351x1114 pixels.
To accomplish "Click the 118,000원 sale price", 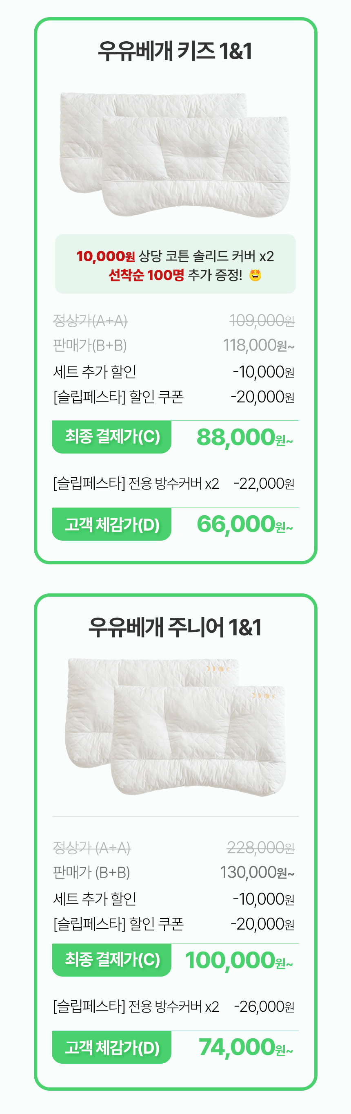I will coord(259,346).
